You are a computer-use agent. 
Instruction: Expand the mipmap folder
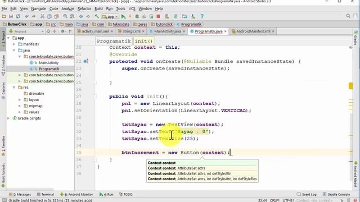click(20, 106)
